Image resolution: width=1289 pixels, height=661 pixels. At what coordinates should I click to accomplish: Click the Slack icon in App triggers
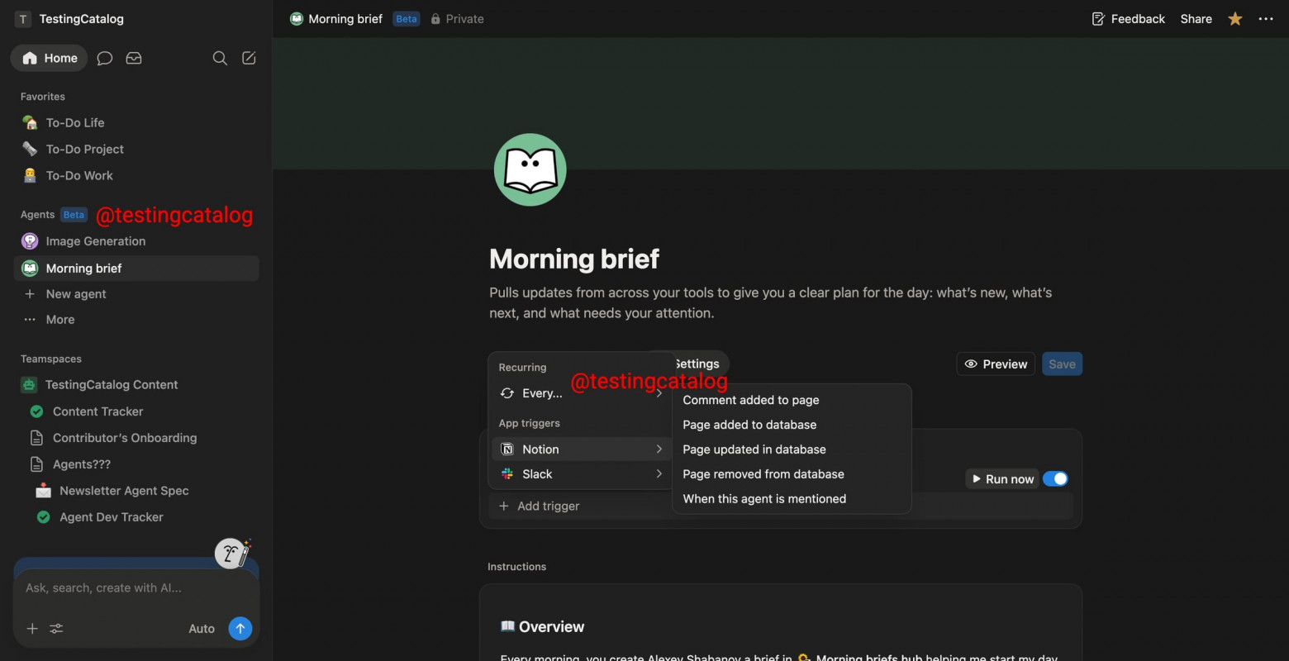click(x=507, y=474)
